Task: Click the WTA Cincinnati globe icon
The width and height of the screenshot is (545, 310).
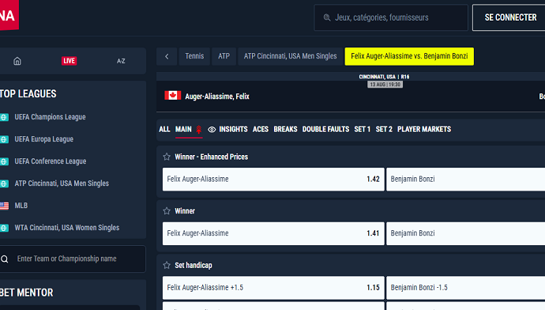Action: click(4, 229)
